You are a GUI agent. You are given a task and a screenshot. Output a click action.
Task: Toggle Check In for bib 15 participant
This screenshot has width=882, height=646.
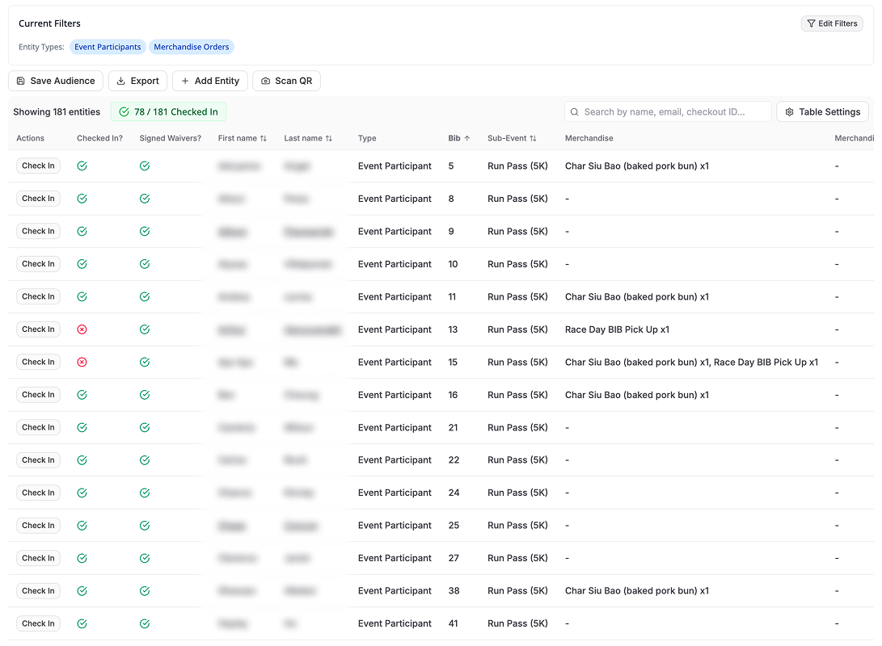(38, 362)
